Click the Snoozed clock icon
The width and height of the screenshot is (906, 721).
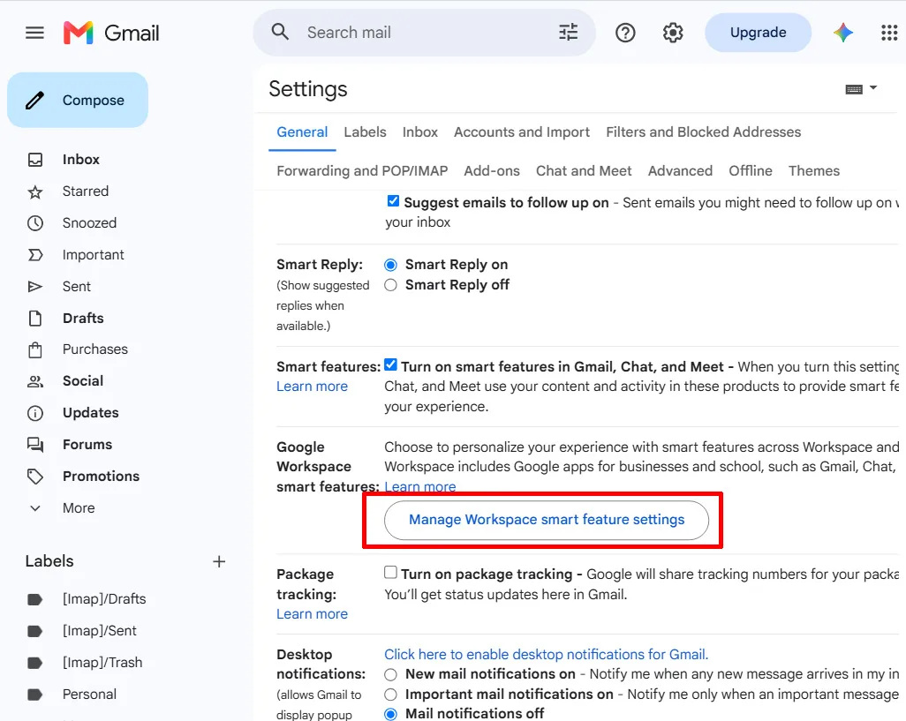35,223
